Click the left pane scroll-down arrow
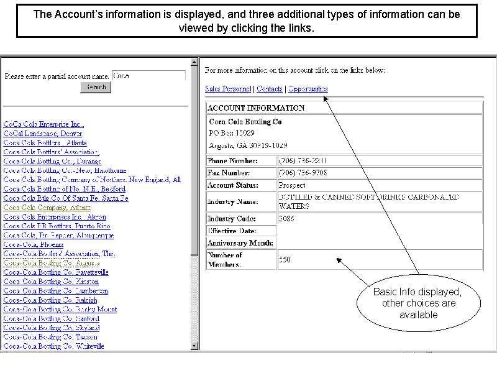The width and height of the screenshot is (497, 373). pyautogui.click(x=194, y=346)
